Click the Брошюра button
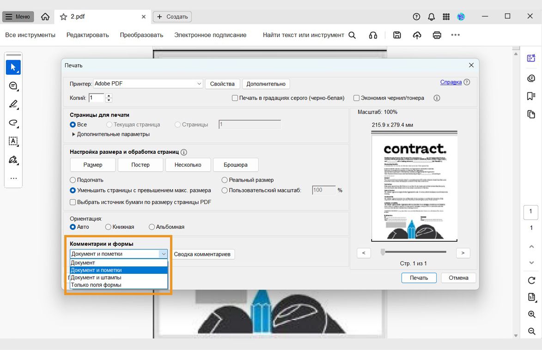The width and height of the screenshot is (542, 350). (x=235, y=165)
